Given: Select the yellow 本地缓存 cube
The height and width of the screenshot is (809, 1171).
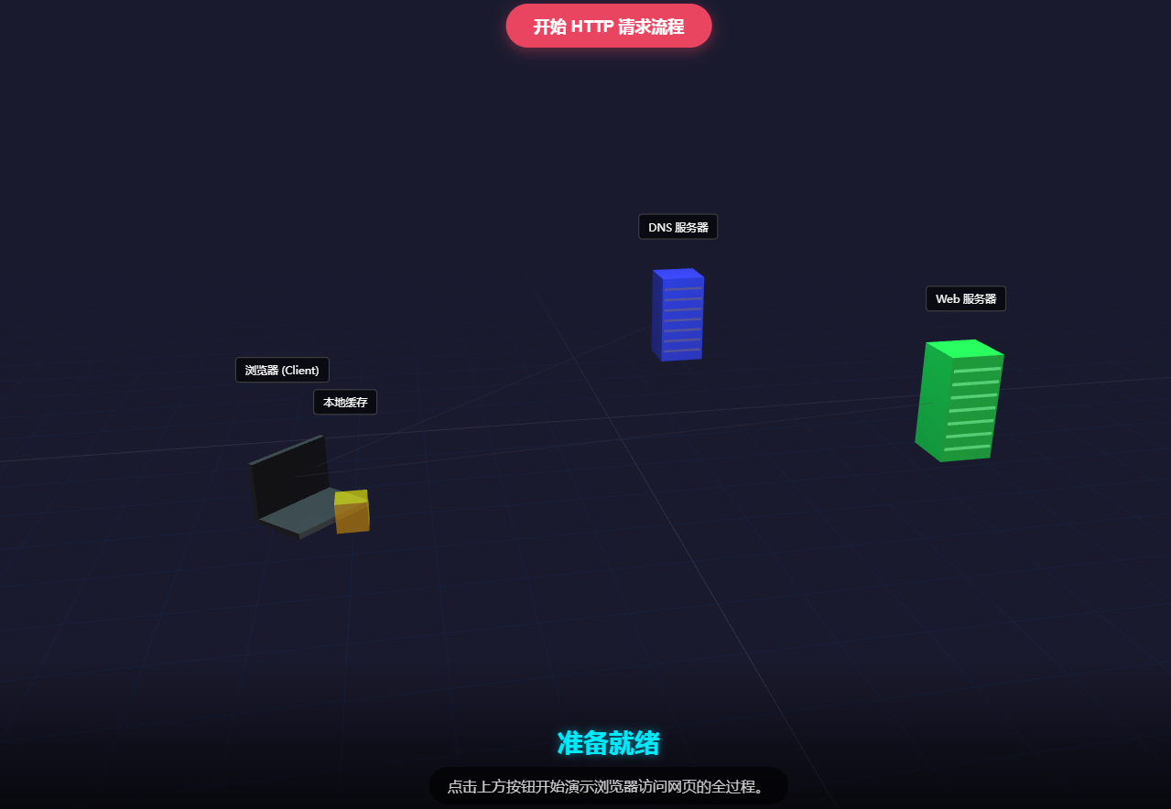Looking at the screenshot, I should pos(352,511).
